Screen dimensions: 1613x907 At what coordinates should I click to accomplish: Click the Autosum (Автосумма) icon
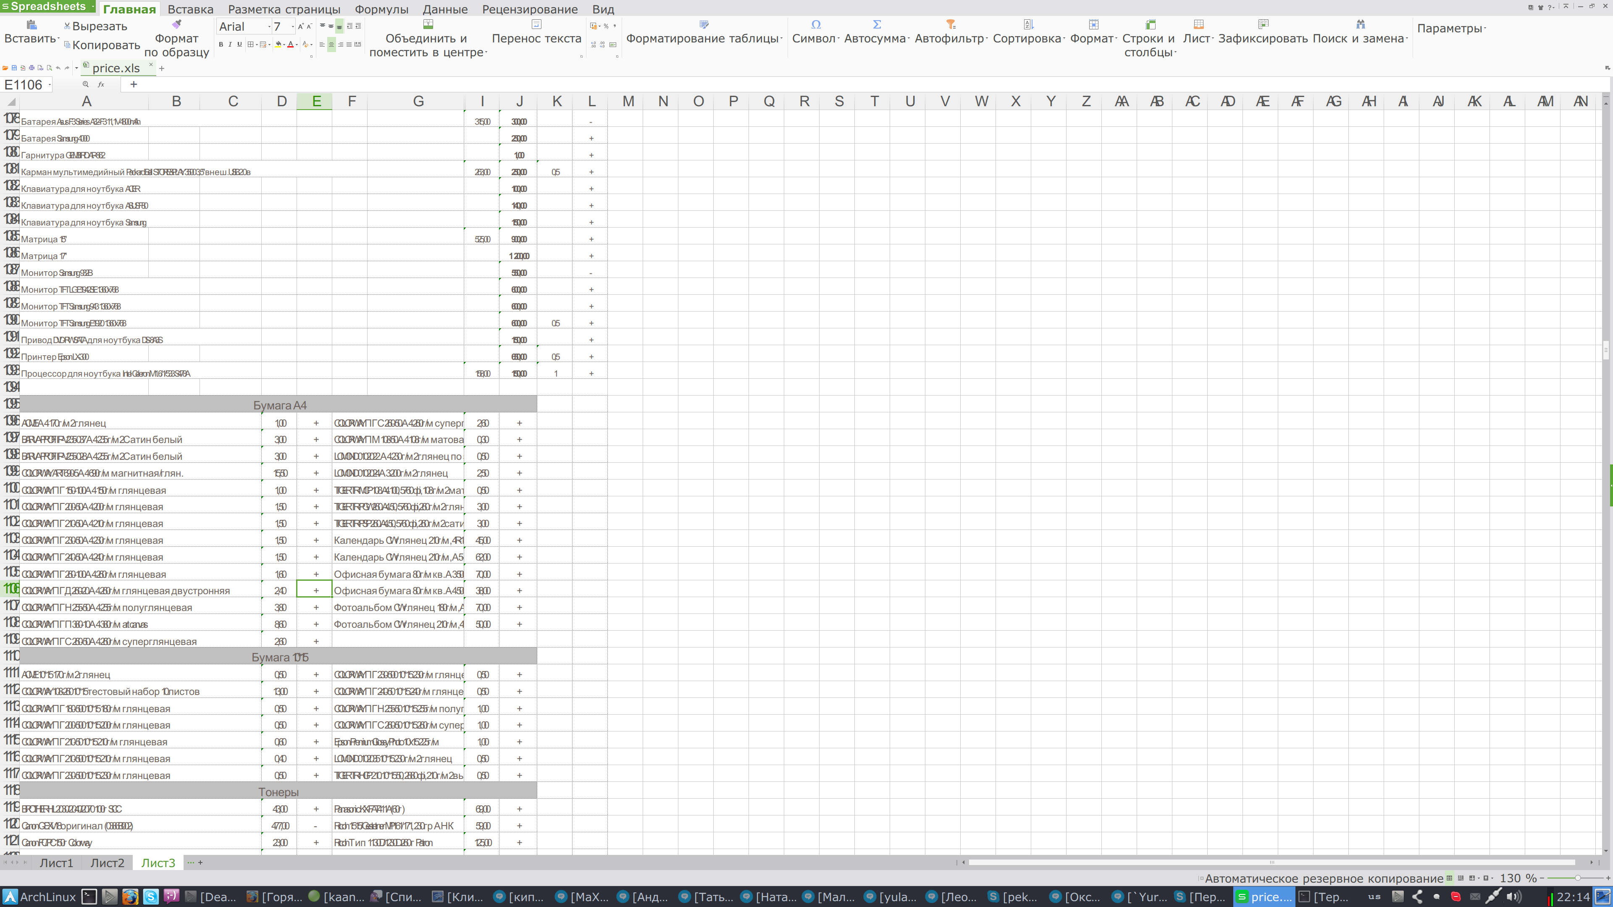pos(877,24)
